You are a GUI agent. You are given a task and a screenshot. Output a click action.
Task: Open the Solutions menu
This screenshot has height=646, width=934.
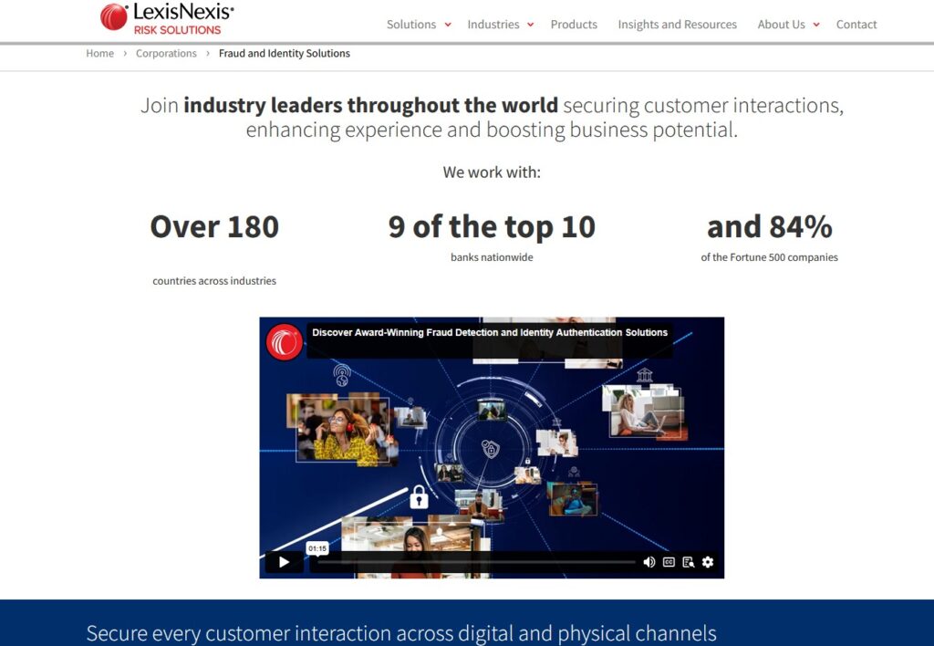click(411, 25)
